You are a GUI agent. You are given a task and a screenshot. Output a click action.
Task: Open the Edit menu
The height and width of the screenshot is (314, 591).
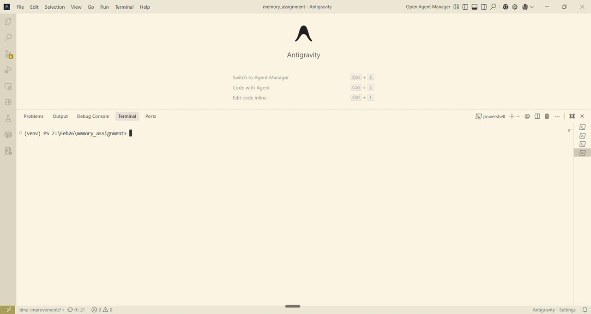coord(34,7)
